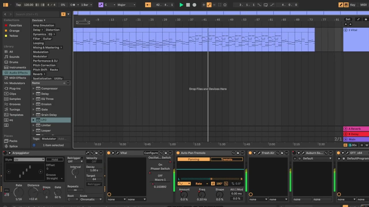Click the Auto Pan Amount knob
This screenshot has width=369, height=207.
pyautogui.click(x=184, y=195)
